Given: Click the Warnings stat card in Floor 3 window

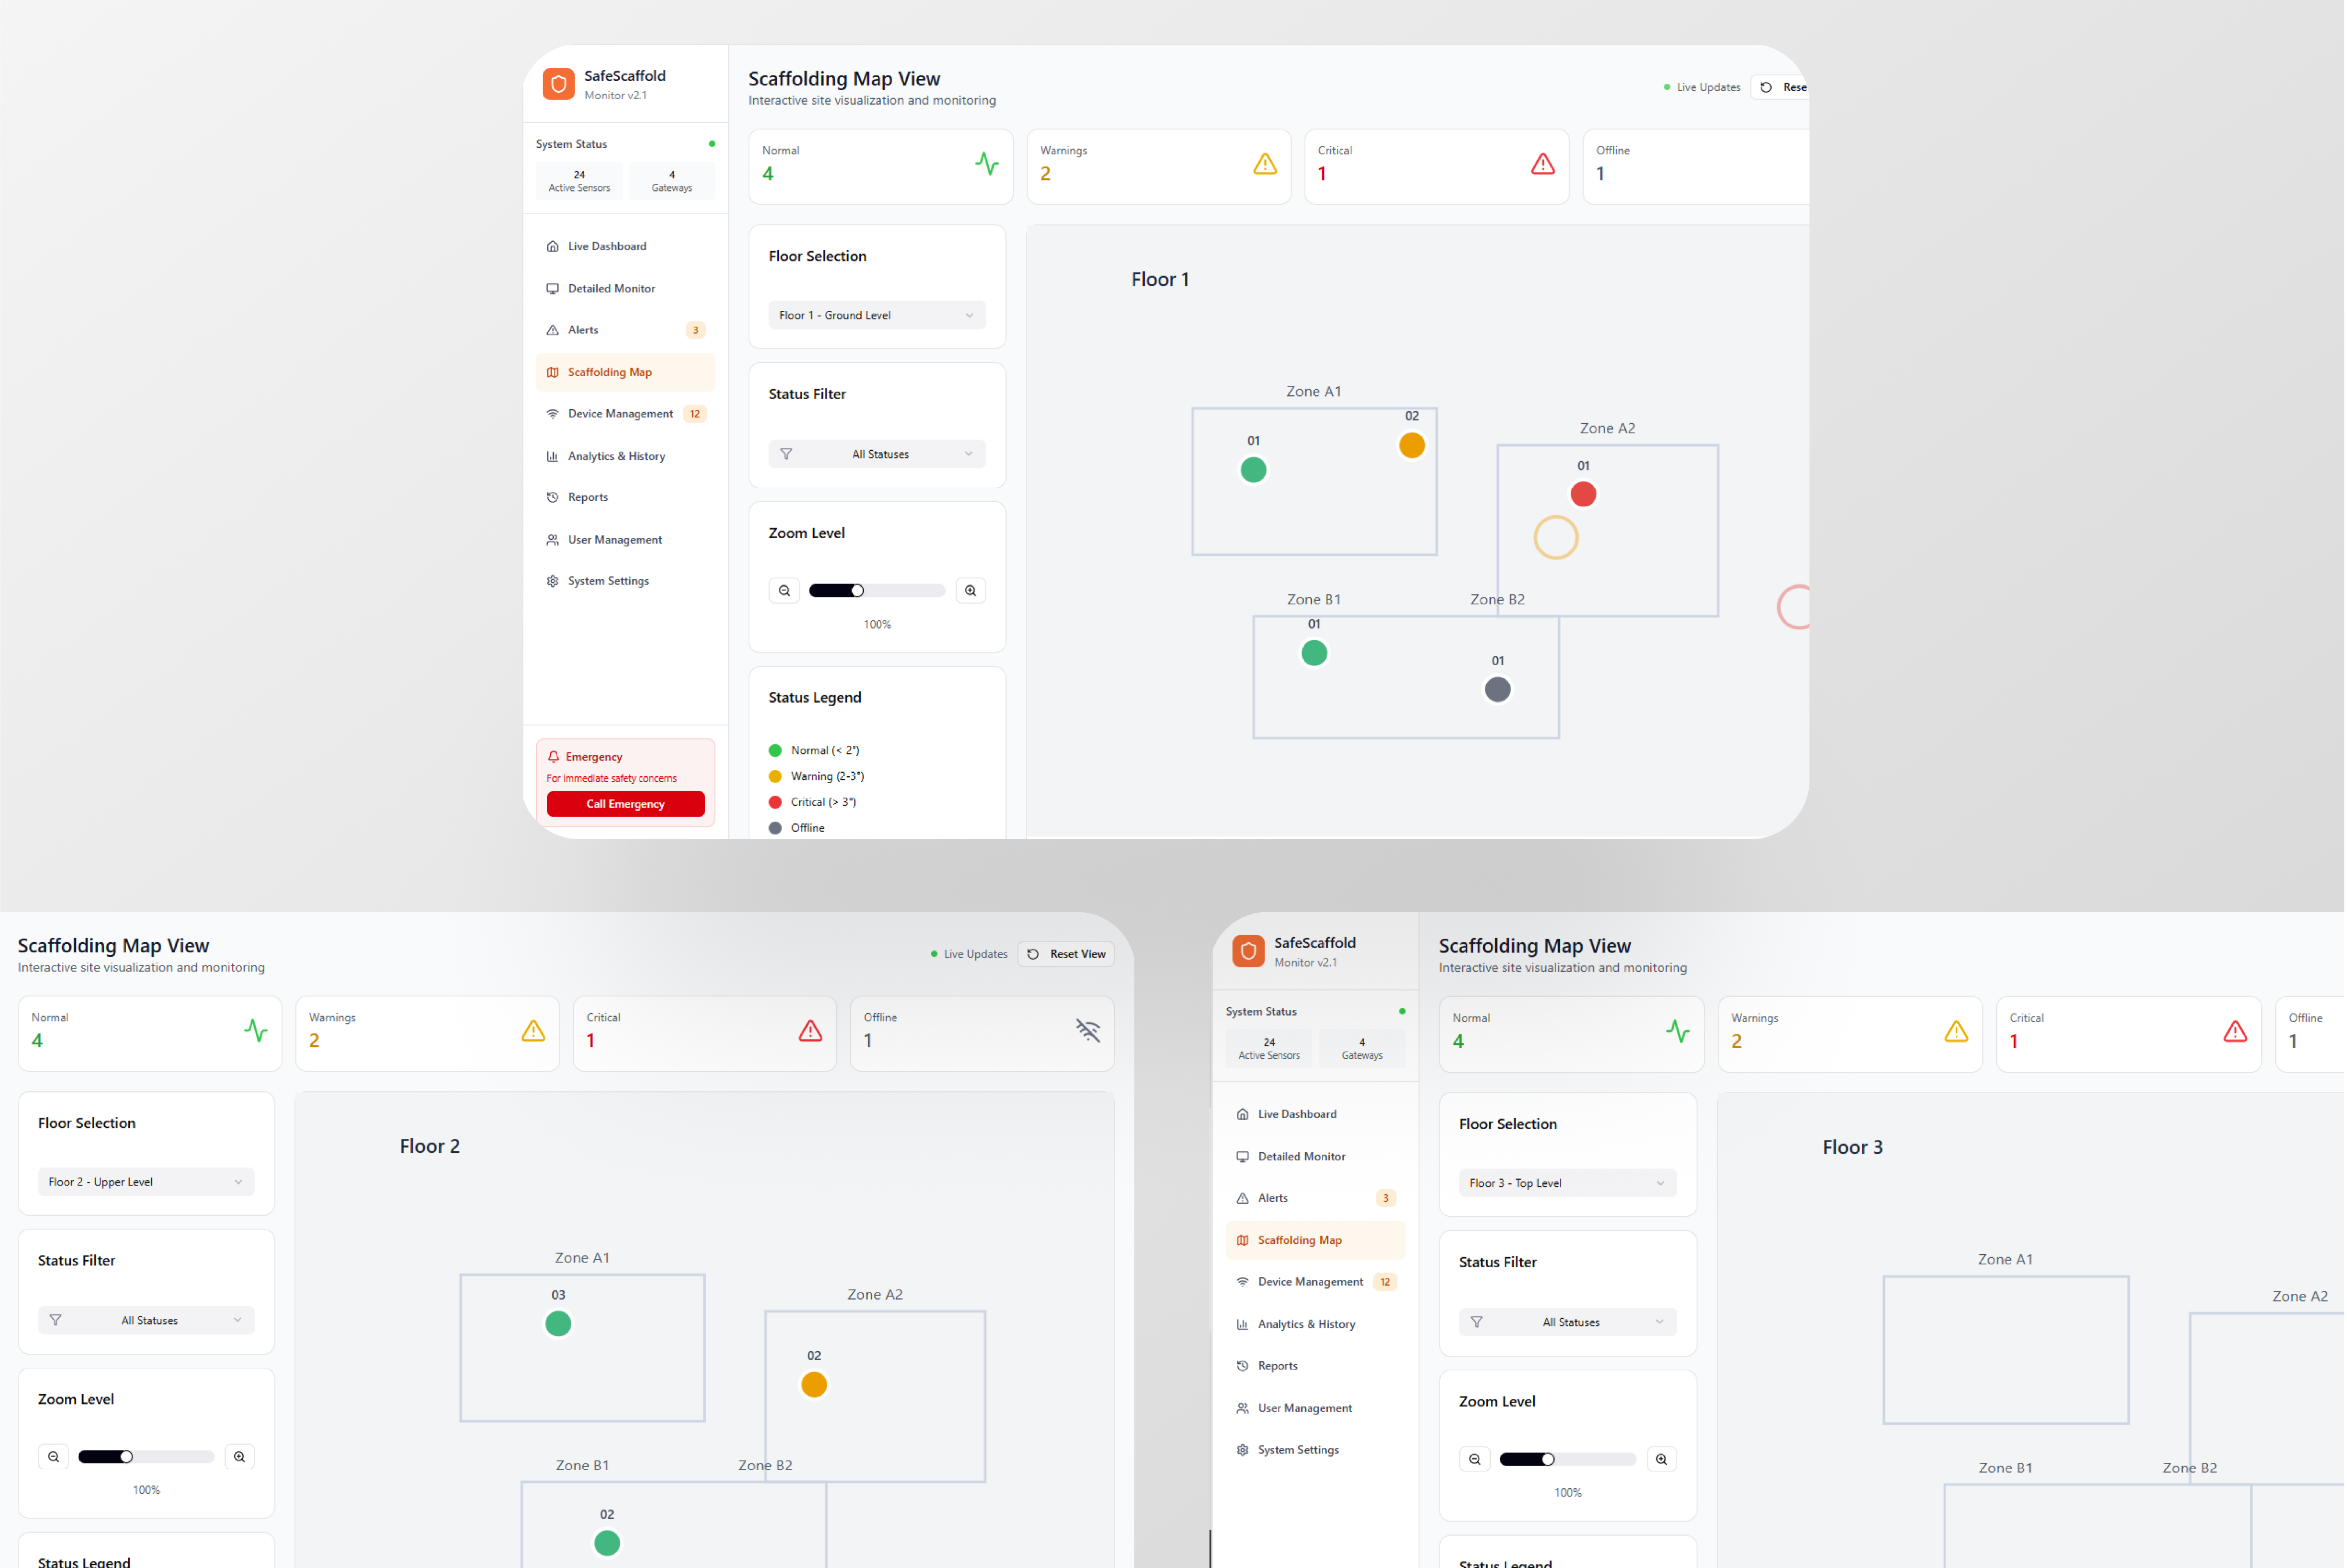Looking at the screenshot, I should coord(1851,1035).
